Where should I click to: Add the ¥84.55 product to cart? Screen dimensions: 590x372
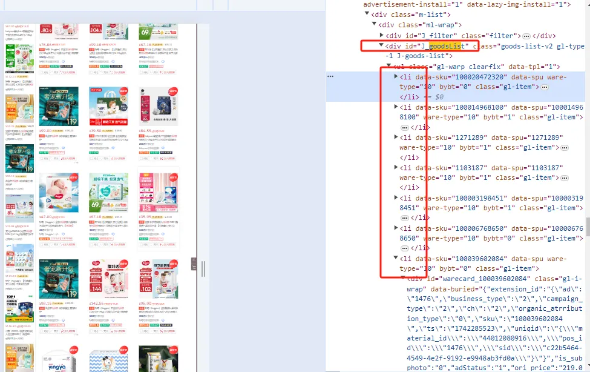[x=168, y=159]
